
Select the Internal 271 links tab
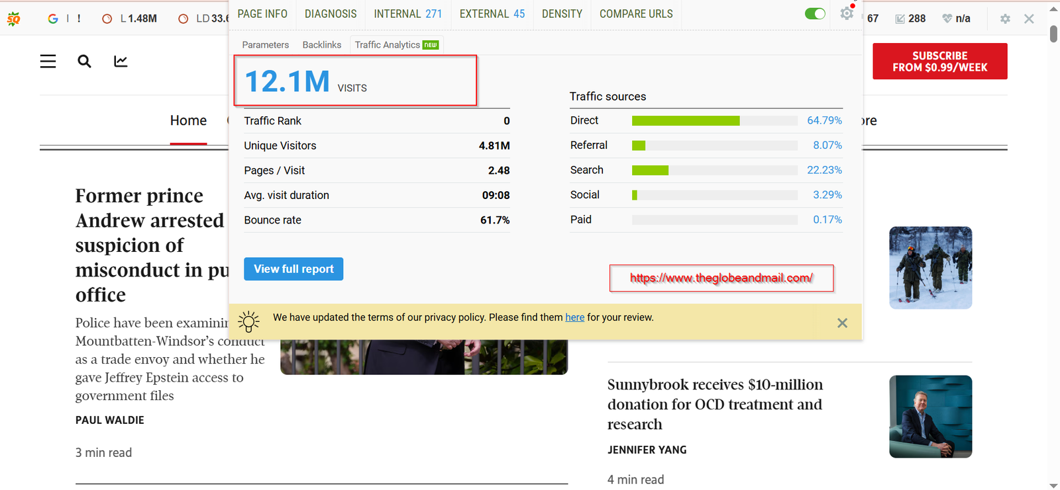(407, 14)
